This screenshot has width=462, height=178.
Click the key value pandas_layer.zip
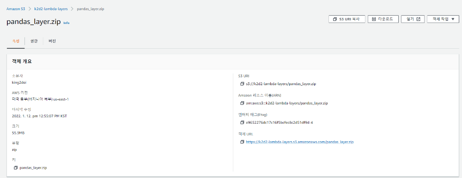[x=33, y=168]
